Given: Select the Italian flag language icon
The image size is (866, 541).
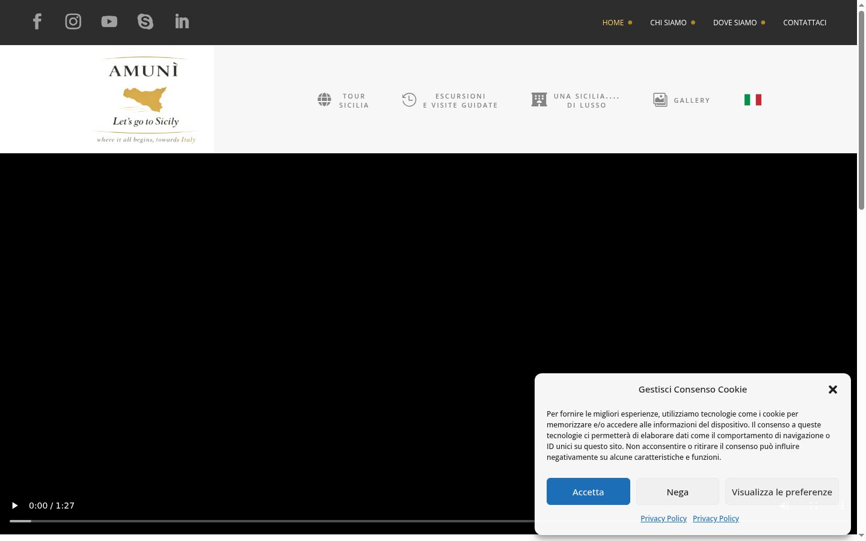Looking at the screenshot, I should (753, 100).
